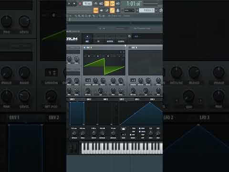Click Blend knob of empty oscillator
The image size is (229, 172).
148,80
